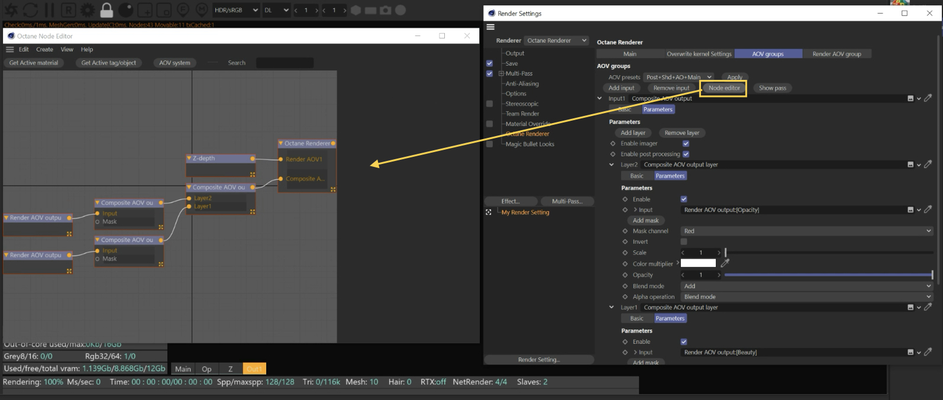Click the Node editor button

(724, 88)
